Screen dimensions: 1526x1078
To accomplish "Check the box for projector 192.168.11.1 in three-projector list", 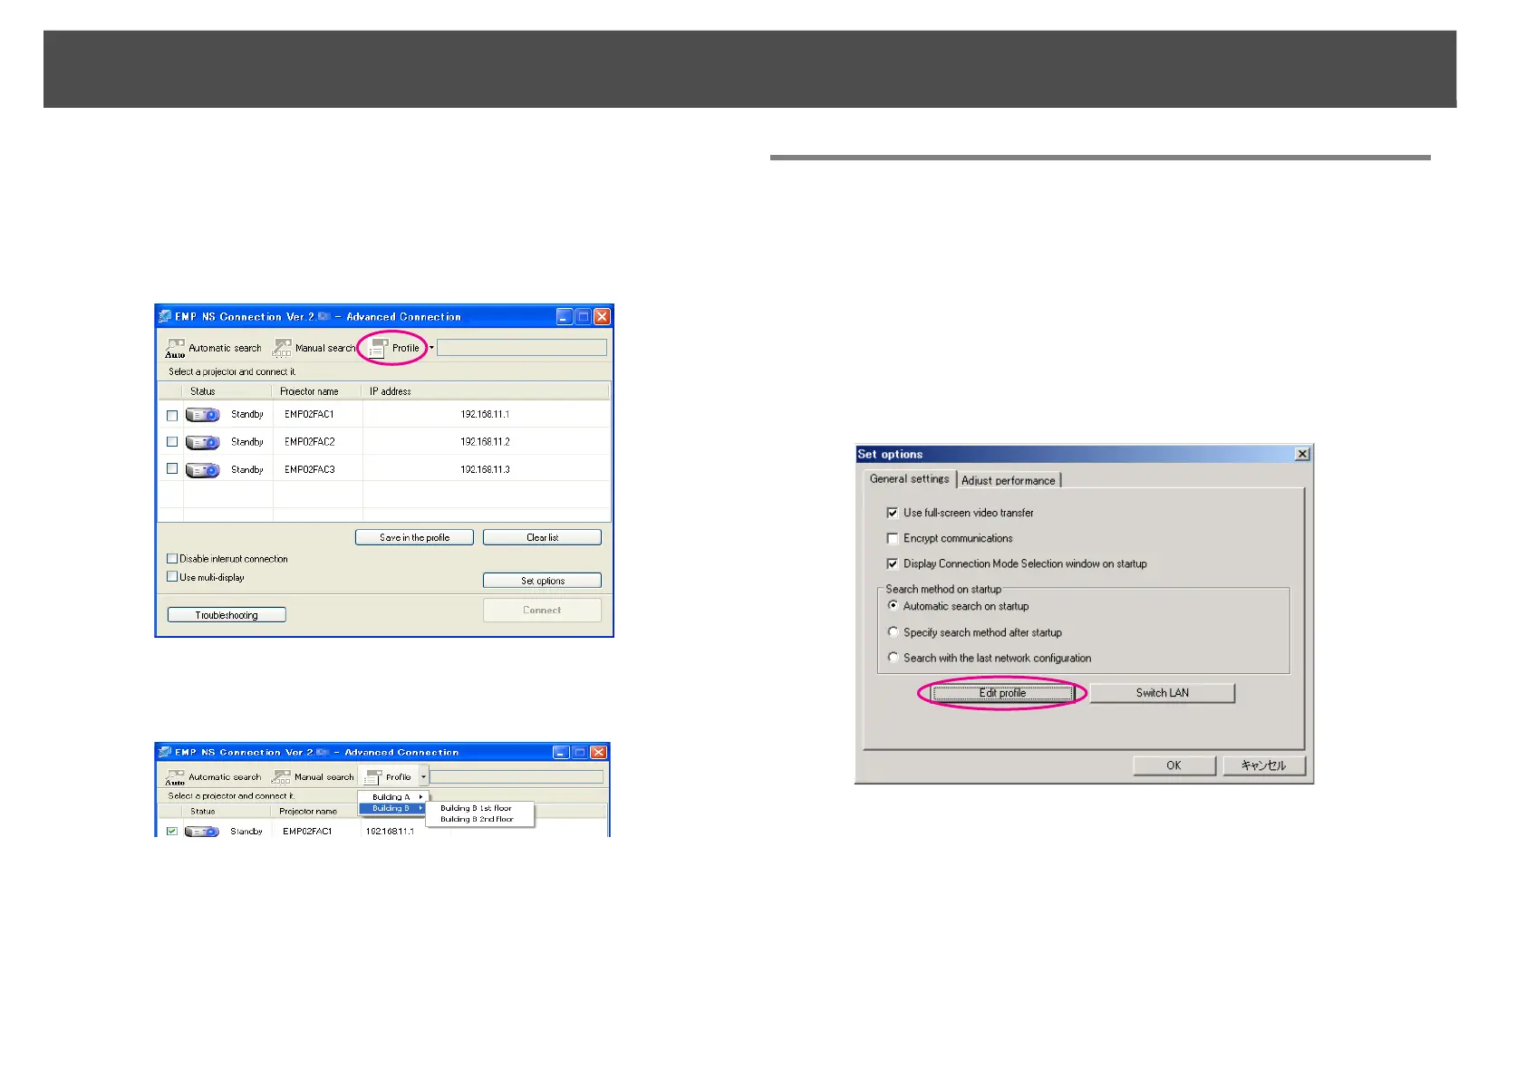I will tap(172, 415).
